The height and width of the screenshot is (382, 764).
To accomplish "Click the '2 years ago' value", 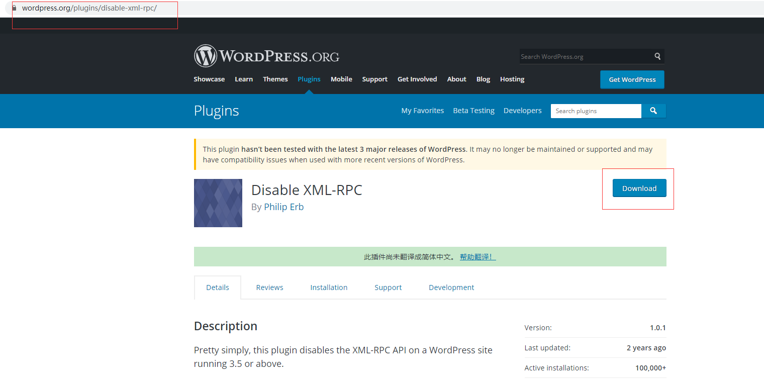I will click(646, 348).
